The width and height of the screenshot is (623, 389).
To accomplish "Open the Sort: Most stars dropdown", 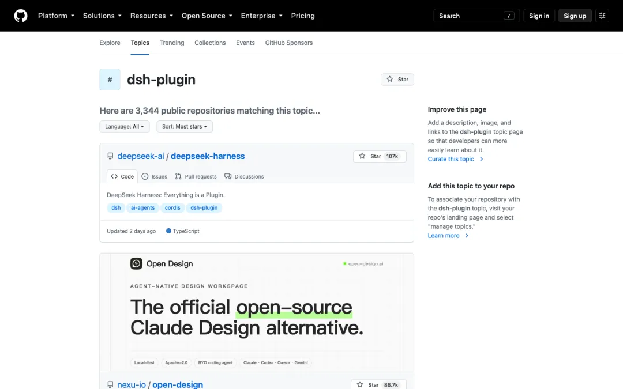I will (185, 127).
